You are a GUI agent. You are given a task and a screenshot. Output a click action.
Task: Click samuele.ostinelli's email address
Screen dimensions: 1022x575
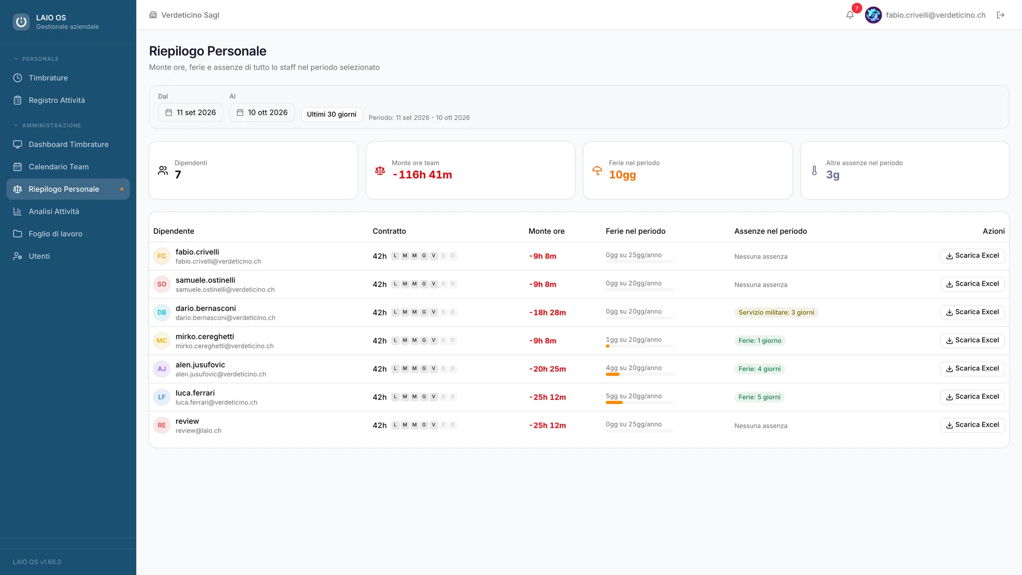click(x=225, y=289)
